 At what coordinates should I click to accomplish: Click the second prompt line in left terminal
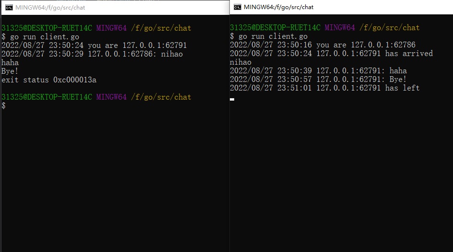96,97
